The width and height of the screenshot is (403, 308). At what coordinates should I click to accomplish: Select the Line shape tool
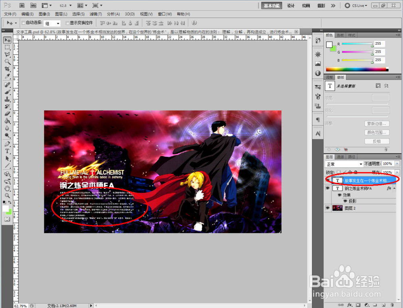pyautogui.click(x=7, y=165)
